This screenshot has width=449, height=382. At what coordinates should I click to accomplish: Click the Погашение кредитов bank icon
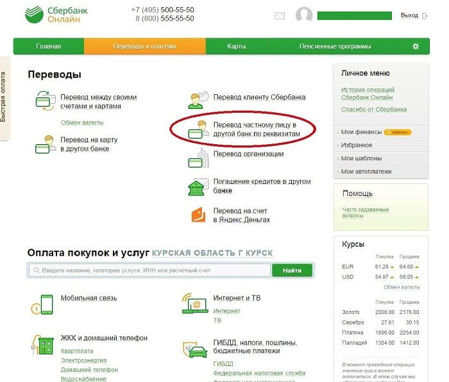coord(198,187)
